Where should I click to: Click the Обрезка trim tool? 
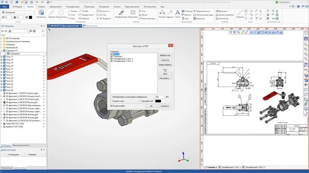point(84,18)
